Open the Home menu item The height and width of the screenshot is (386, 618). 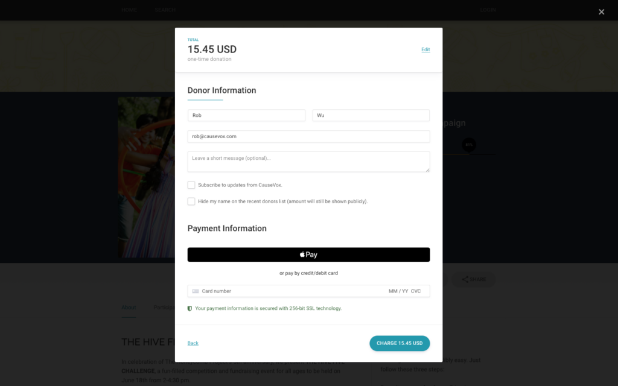point(129,10)
